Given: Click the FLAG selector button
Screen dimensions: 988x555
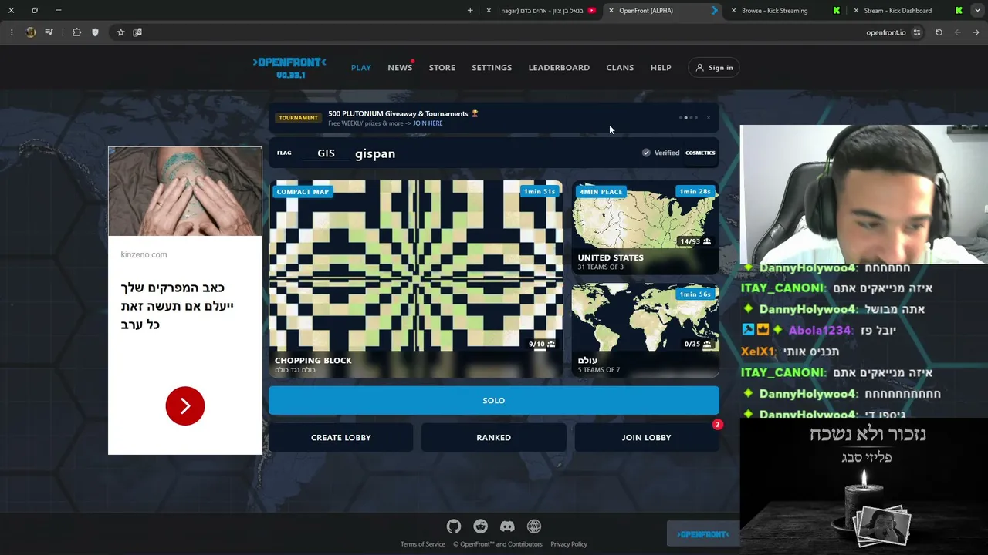Looking at the screenshot, I should [284, 153].
